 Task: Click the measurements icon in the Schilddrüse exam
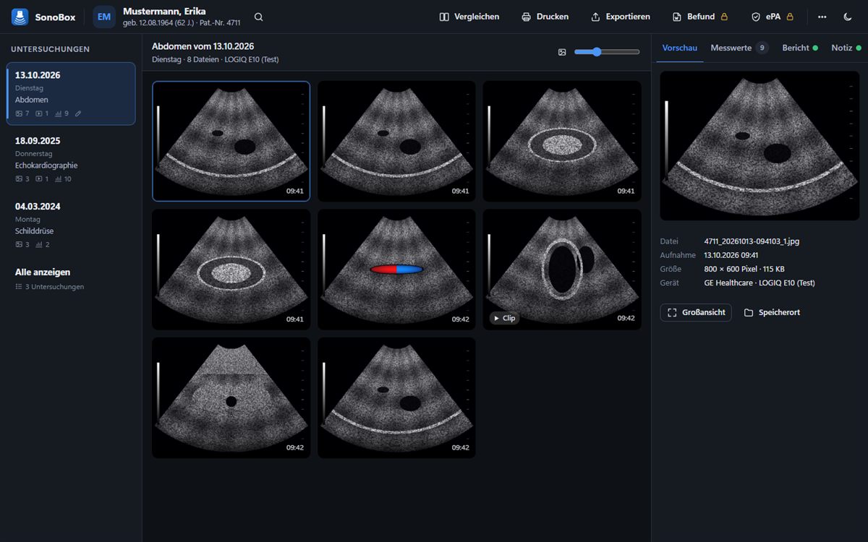pos(40,244)
